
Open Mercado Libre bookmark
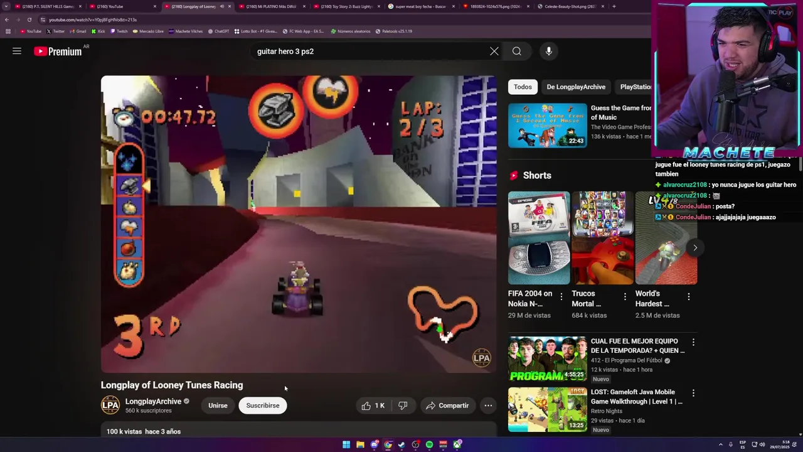[x=148, y=31]
